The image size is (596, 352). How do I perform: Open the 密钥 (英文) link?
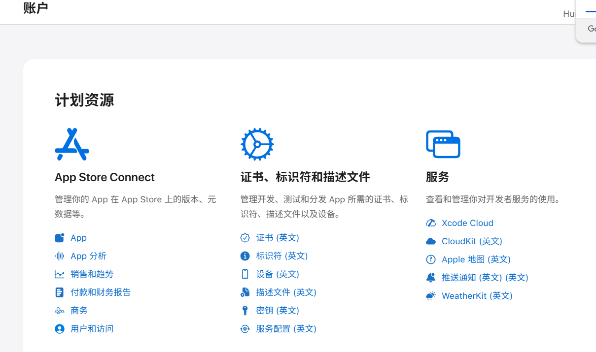pos(278,311)
